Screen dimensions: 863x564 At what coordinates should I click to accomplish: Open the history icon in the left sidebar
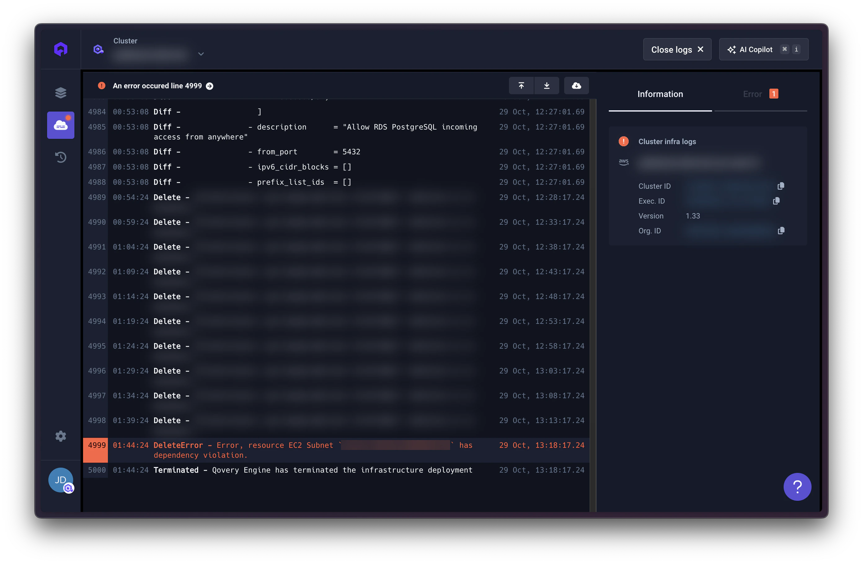pos(60,157)
